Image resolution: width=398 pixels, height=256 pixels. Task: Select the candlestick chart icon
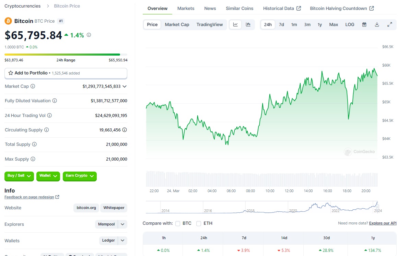point(248,25)
